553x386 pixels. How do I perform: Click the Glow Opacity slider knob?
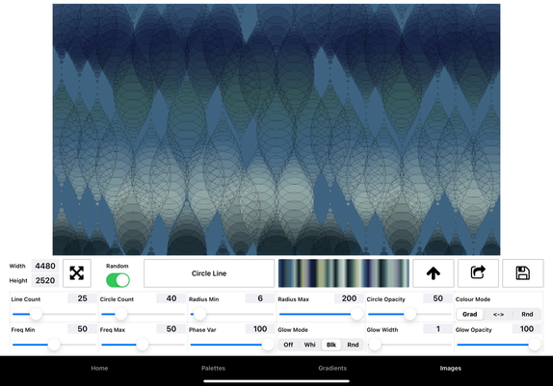coord(535,345)
